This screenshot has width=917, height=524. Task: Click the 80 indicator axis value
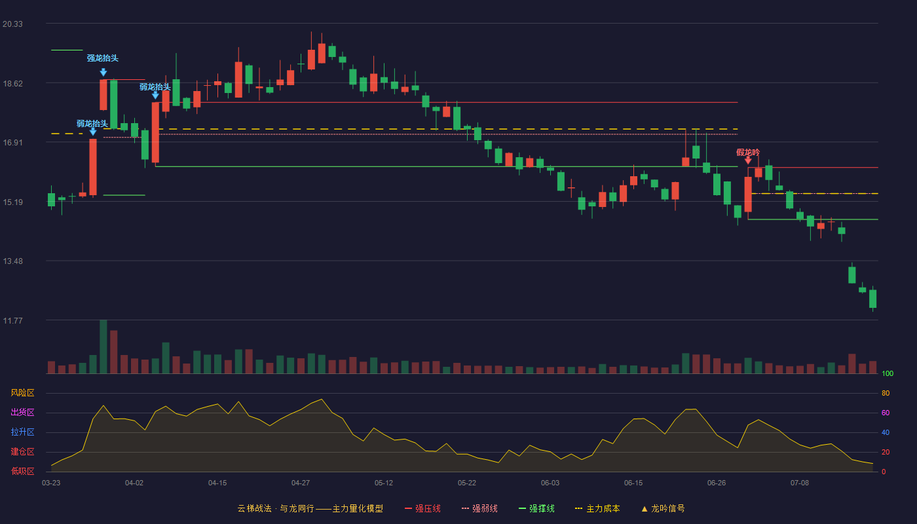click(886, 394)
